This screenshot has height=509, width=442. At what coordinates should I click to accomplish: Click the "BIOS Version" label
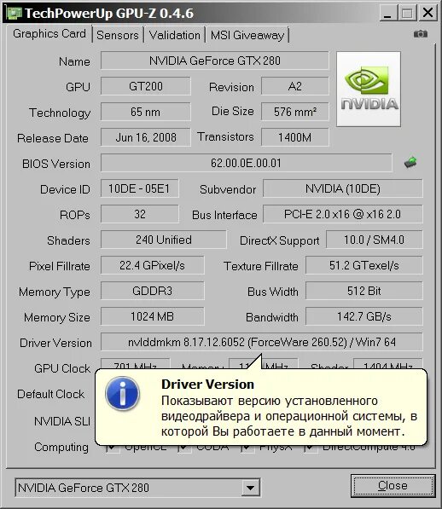click(55, 164)
